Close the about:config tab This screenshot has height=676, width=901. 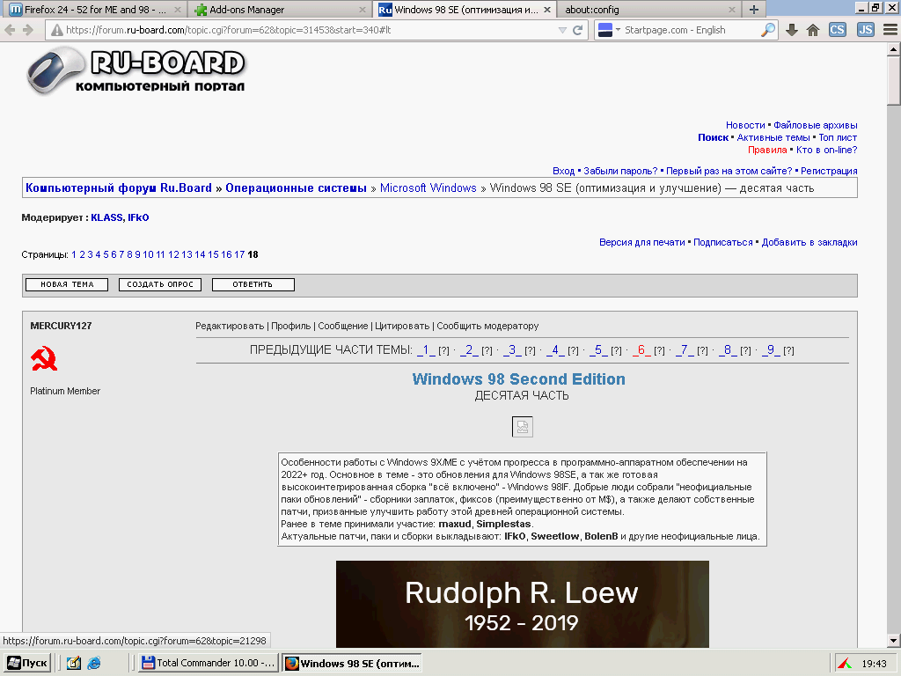tap(731, 10)
